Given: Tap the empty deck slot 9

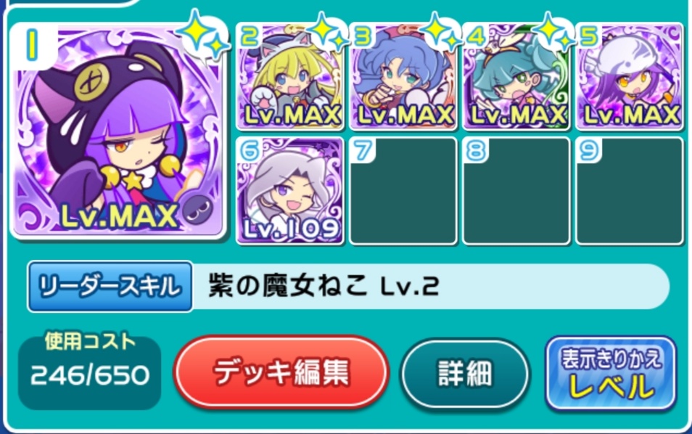Looking at the screenshot, I should click(x=630, y=190).
